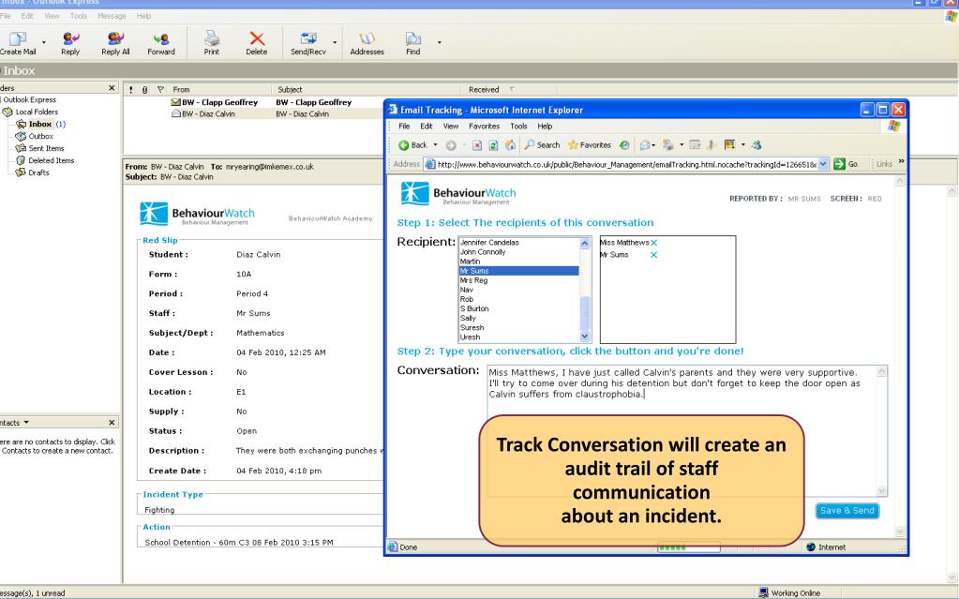Image resolution: width=959 pixels, height=599 pixels.
Task: Select Suresh in the recipient list
Action: (x=518, y=328)
